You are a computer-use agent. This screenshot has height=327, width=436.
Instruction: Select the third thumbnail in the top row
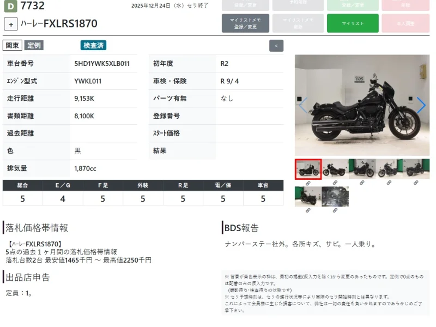362,169
